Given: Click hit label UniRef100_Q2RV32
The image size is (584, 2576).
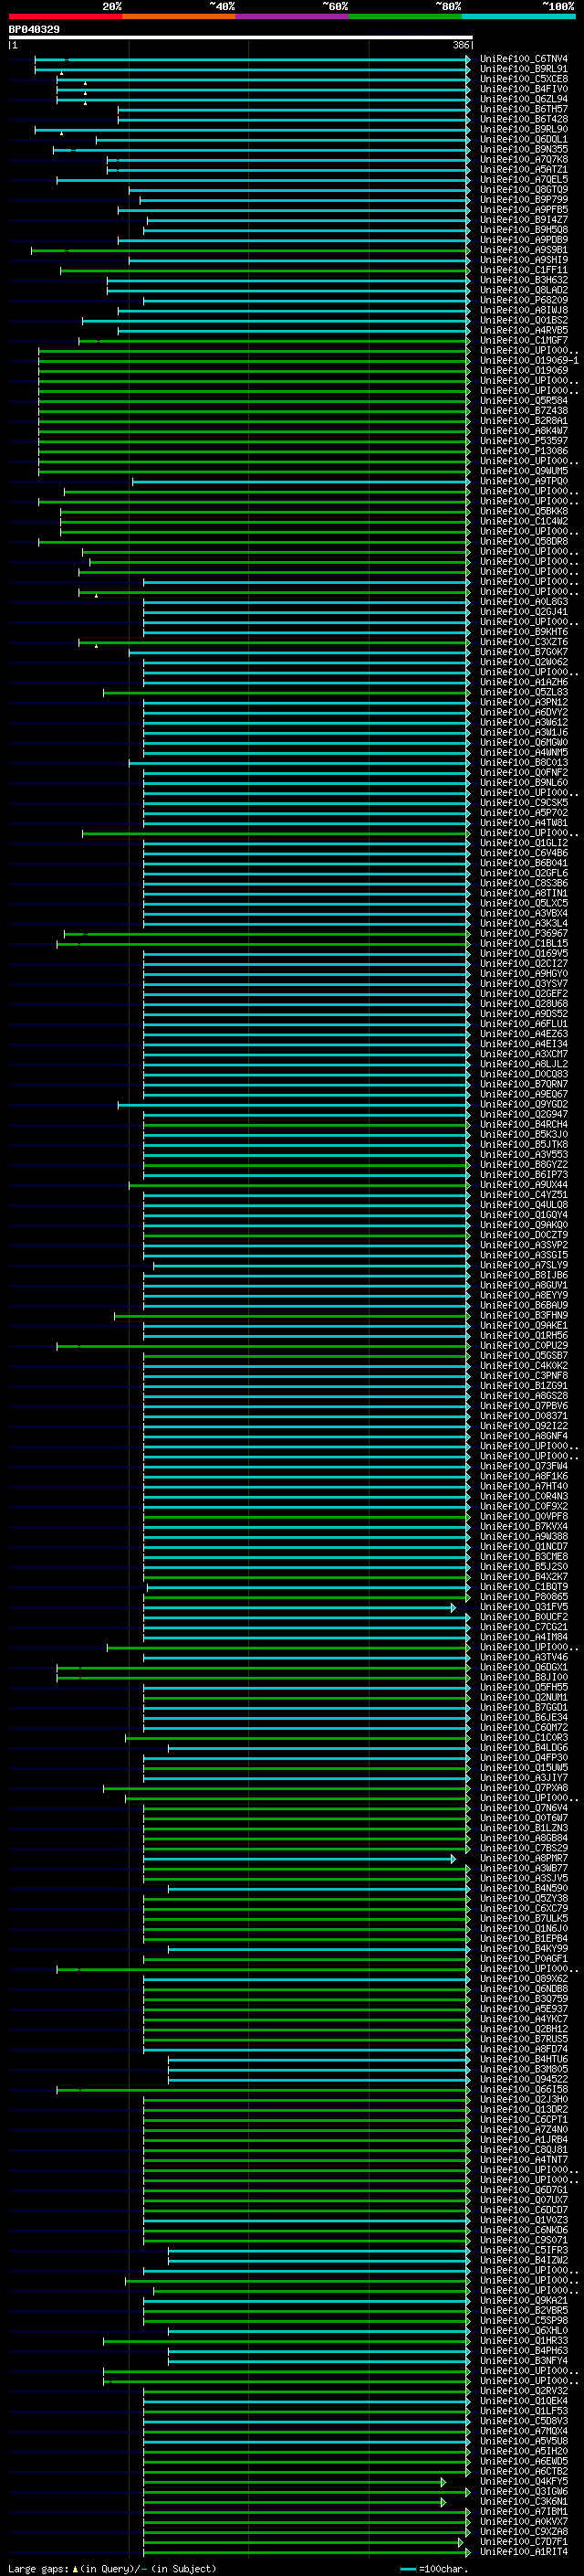Looking at the screenshot, I should (524, 2391).
